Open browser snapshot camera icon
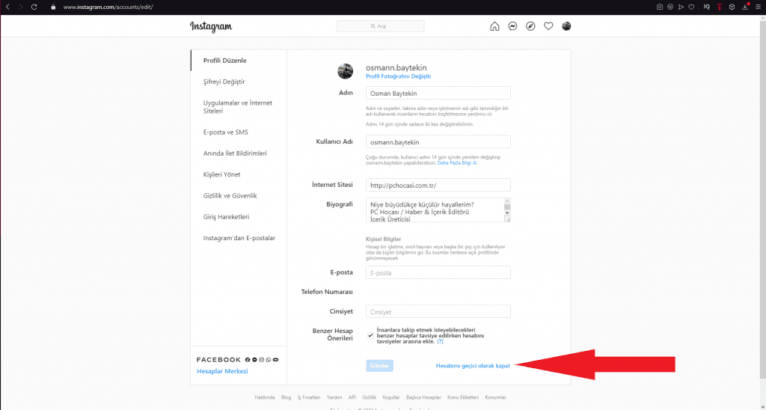 pos(660,7)
